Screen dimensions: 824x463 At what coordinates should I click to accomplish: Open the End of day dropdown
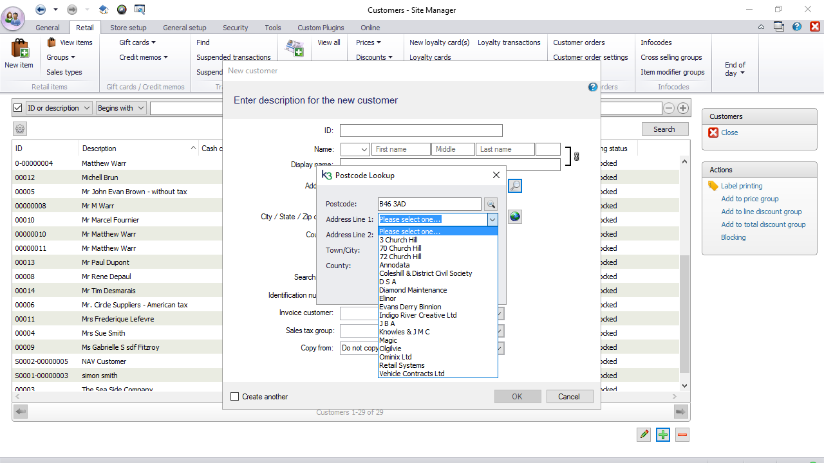click(x=735, y=69)
